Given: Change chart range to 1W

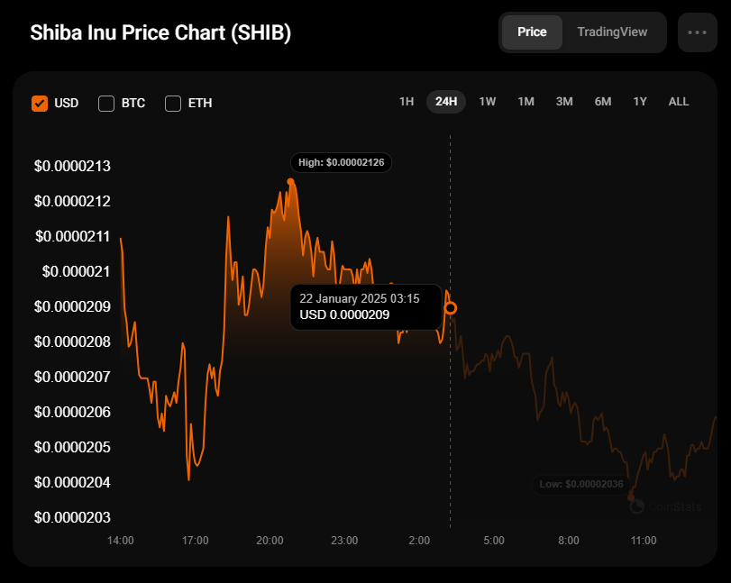Looking at the screenshot, I should point(488,102).
